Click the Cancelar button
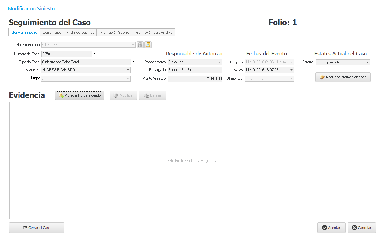 click(x=362, y=228)
